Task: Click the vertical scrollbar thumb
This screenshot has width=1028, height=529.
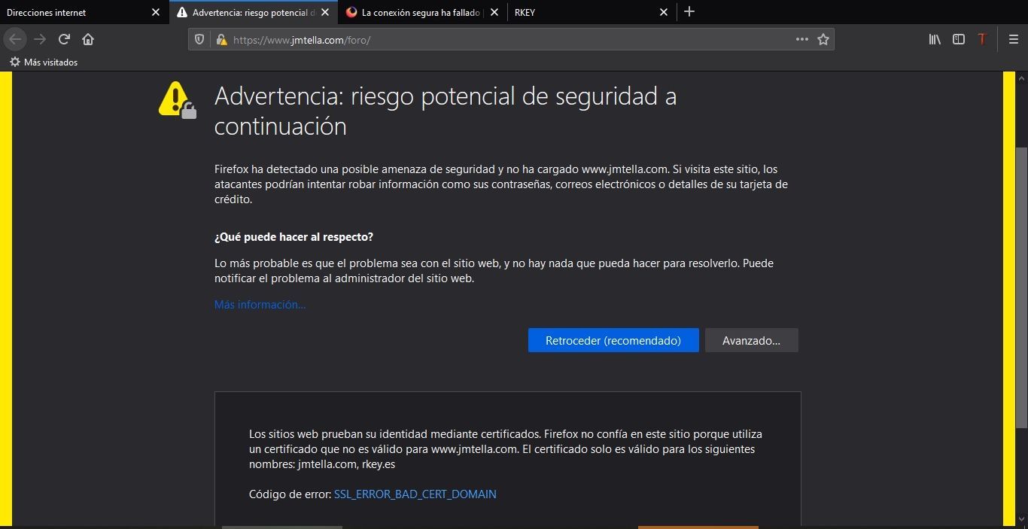Action: [1022, 287]
